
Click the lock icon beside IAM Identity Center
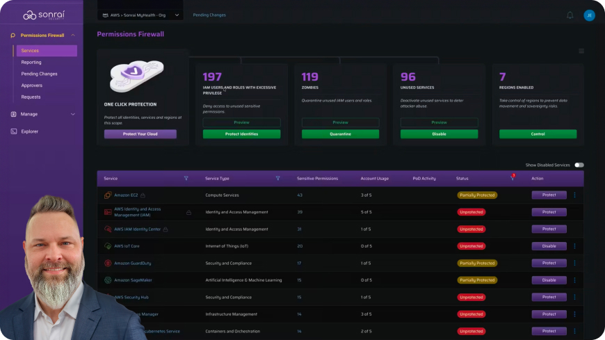pos(165,229)
